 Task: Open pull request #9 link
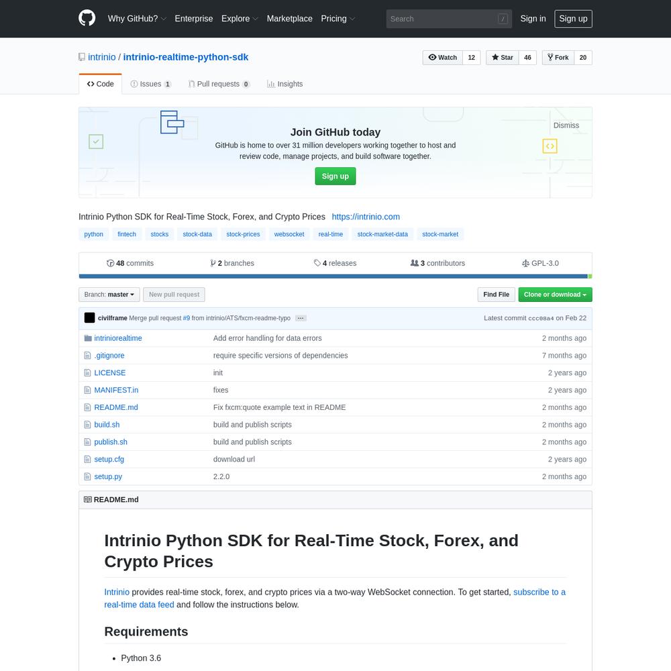[x=186, y=318]
